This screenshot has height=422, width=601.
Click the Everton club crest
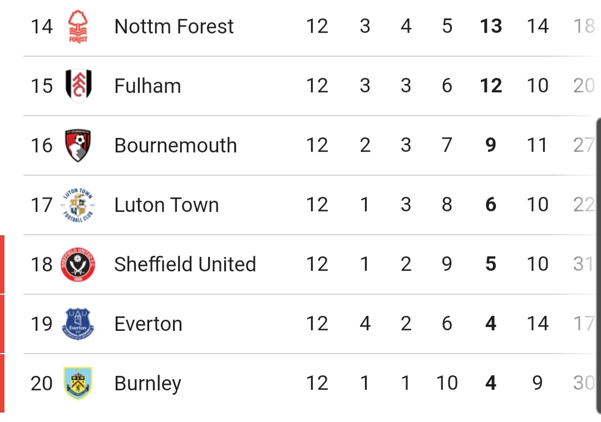(x=78, y=324)
